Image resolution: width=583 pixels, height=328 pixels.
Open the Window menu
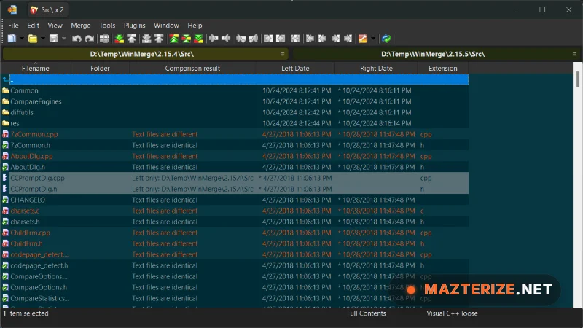[x=166, y=26]
